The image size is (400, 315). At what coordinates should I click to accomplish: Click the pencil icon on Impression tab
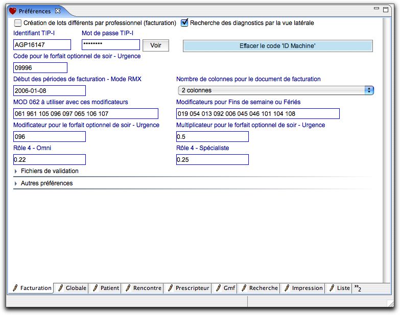click(x=287, y=288)
